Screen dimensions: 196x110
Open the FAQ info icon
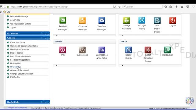[x=62, y=50]
